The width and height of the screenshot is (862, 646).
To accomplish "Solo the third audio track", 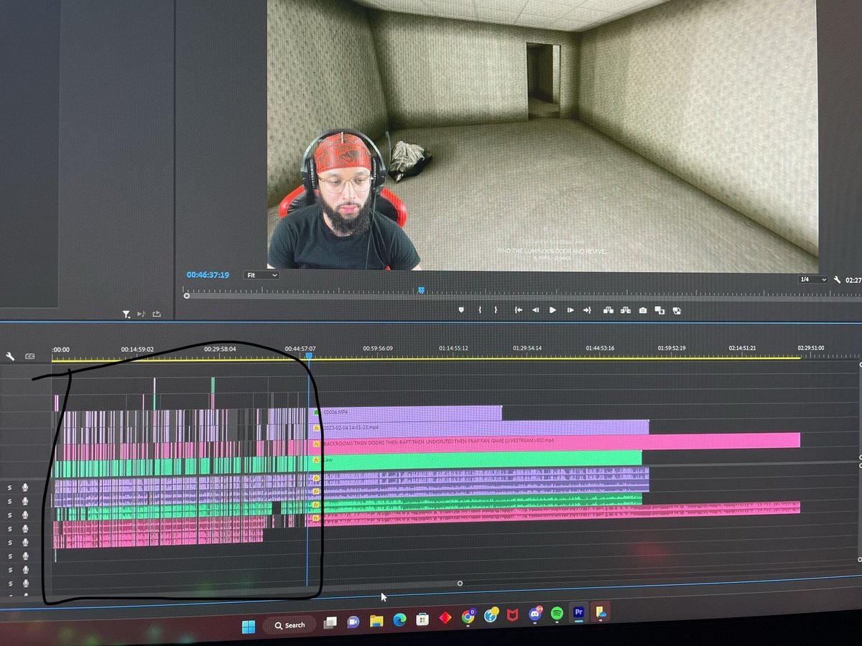I will 10,515.
